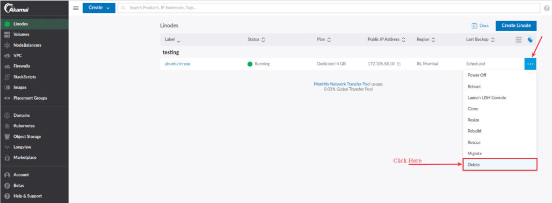552x203 pixels.
Task: Click the Placement Groups sidebar icon
Action: [x=7, y=98]
